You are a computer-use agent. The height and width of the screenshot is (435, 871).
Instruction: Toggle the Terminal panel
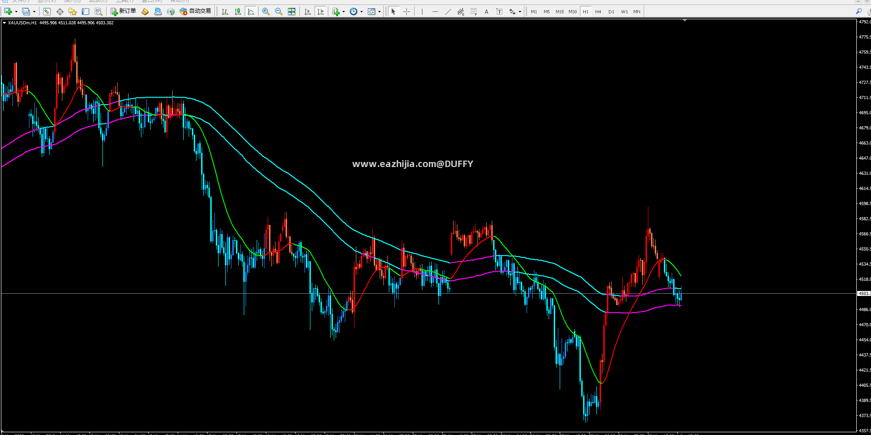tap(85, 11)
